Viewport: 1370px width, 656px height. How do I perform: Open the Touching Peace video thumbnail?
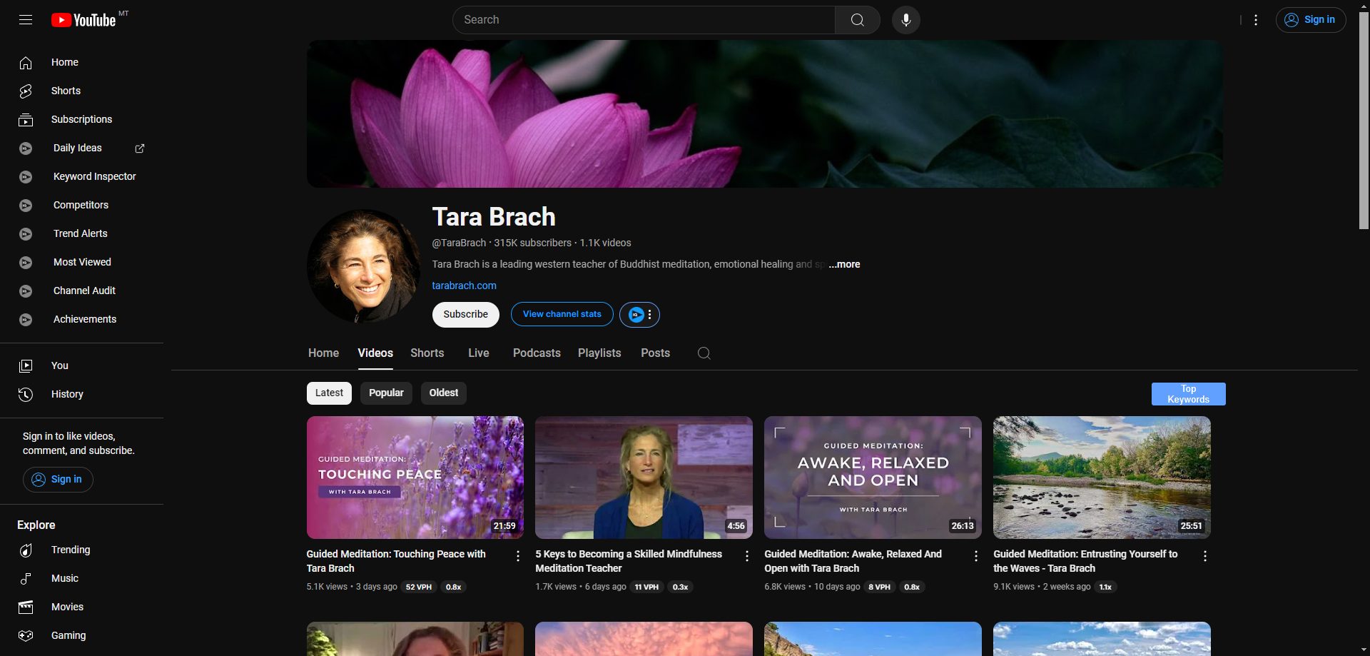tap(415, 478)
